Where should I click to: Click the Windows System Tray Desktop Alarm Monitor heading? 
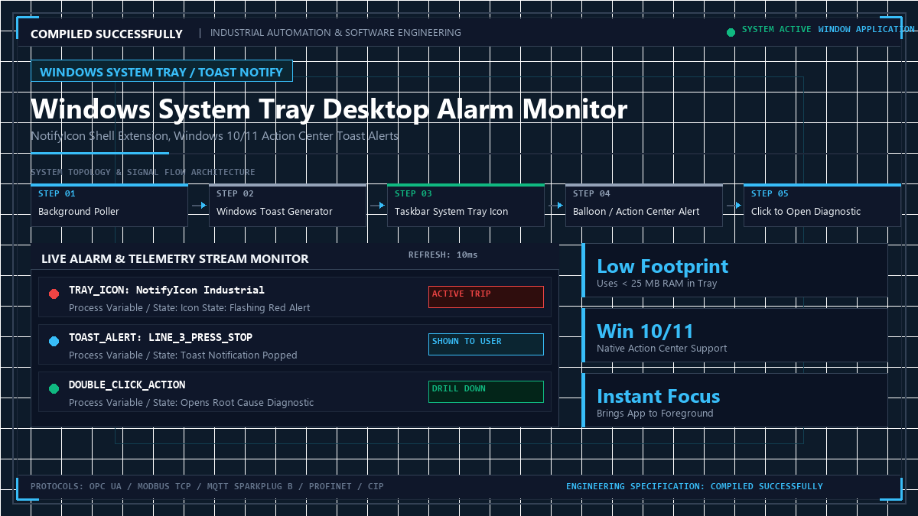(329, 109)
